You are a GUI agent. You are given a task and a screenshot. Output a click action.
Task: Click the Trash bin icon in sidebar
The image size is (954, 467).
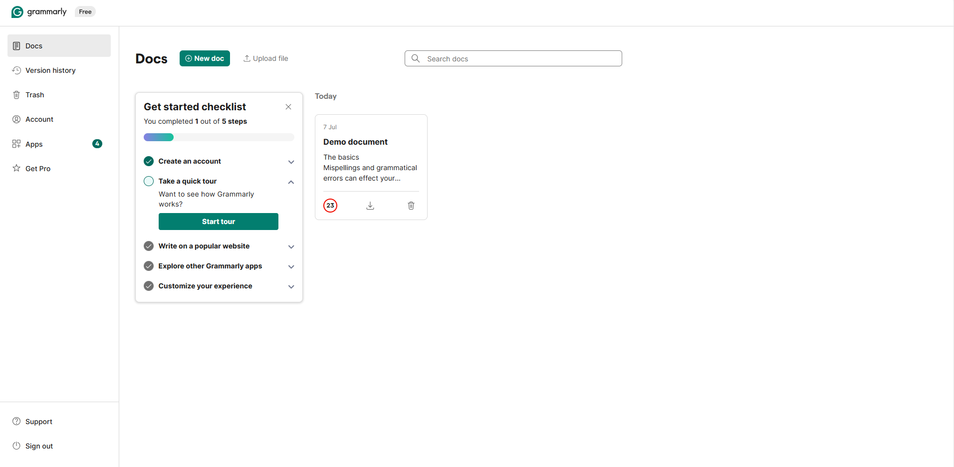[16, 95]
